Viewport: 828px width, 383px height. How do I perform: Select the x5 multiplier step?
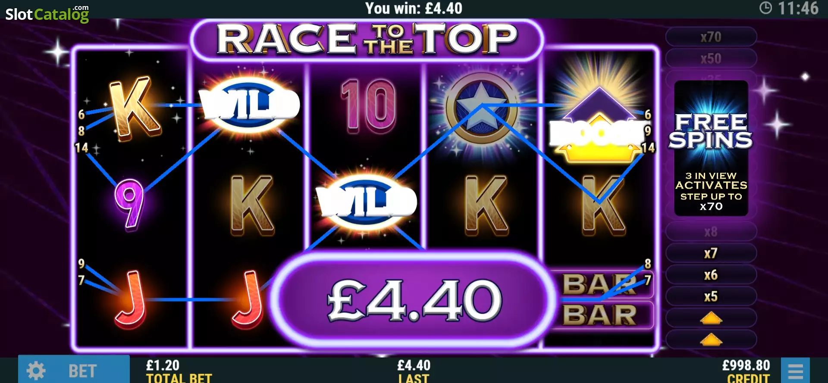point(711,296)
